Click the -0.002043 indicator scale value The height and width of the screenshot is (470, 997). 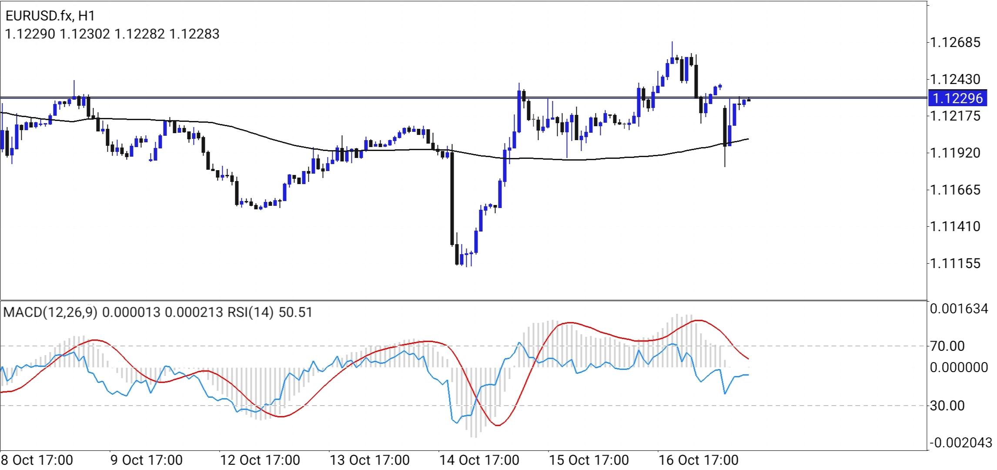(961, 443)
